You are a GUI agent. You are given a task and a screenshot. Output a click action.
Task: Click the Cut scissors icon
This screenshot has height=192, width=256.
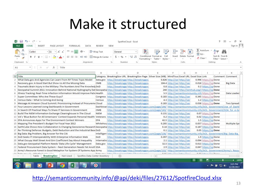23,50
